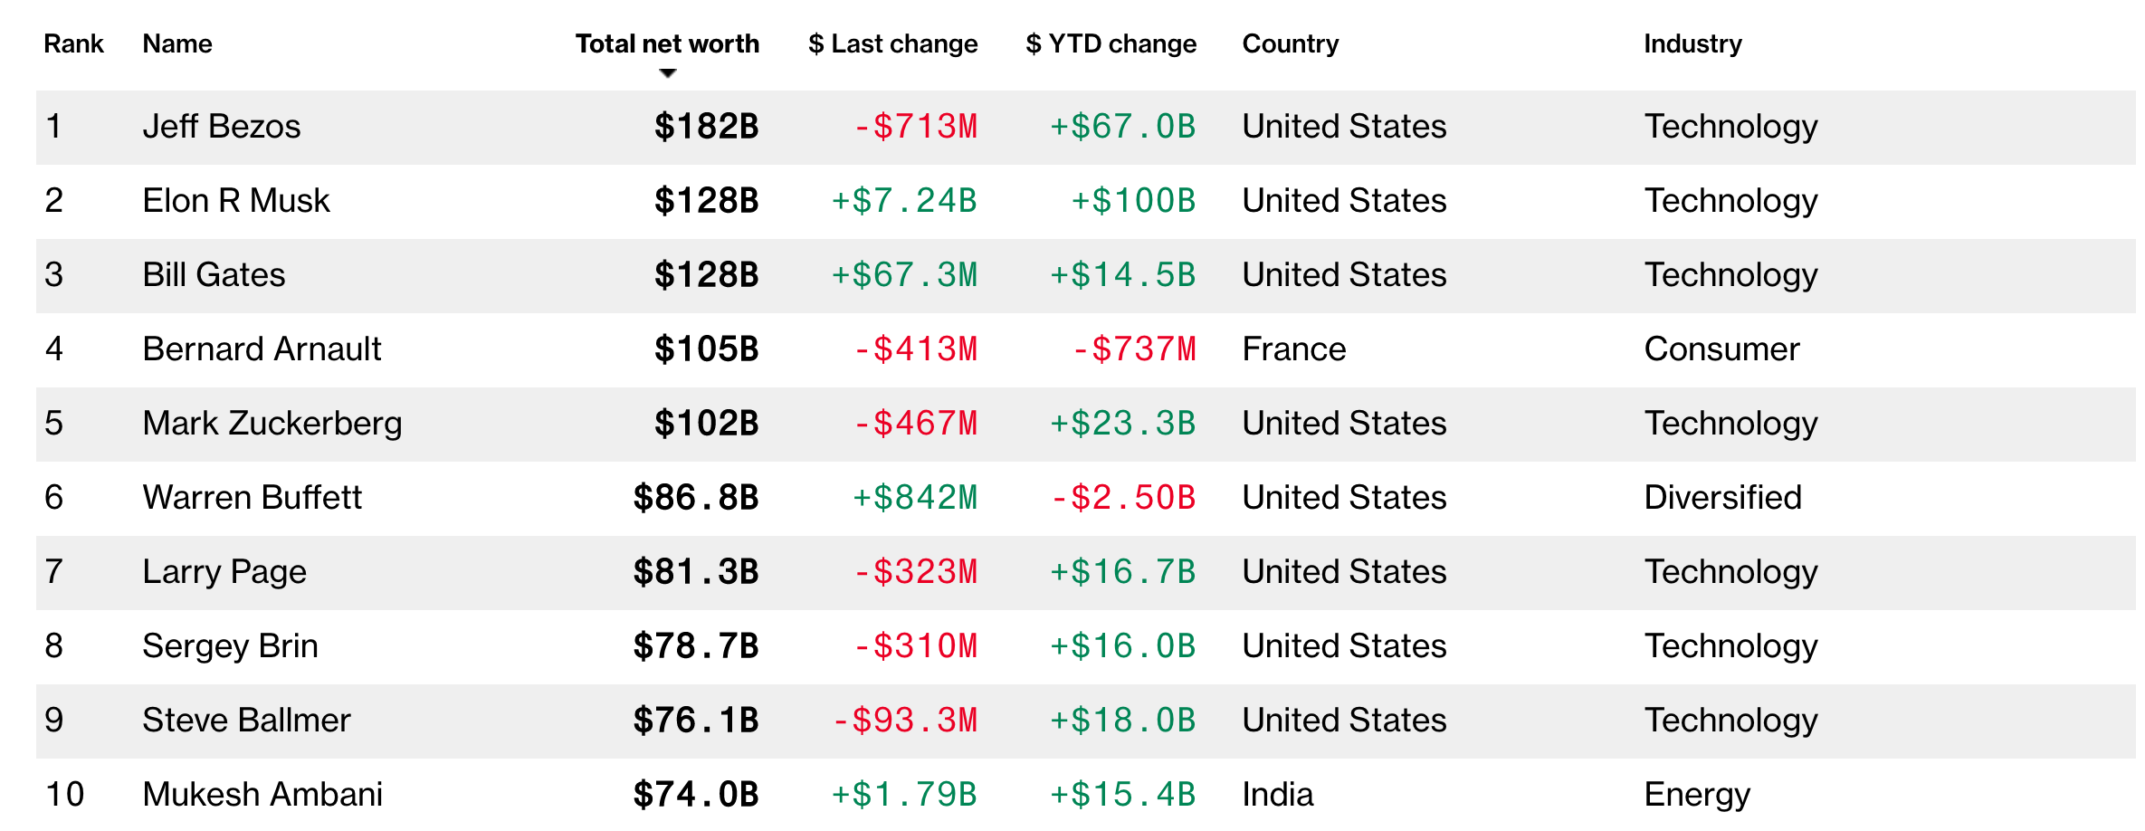Open Bernard Arnault's profile
This screenshot has height=831, width=2145.
point(262,349)
